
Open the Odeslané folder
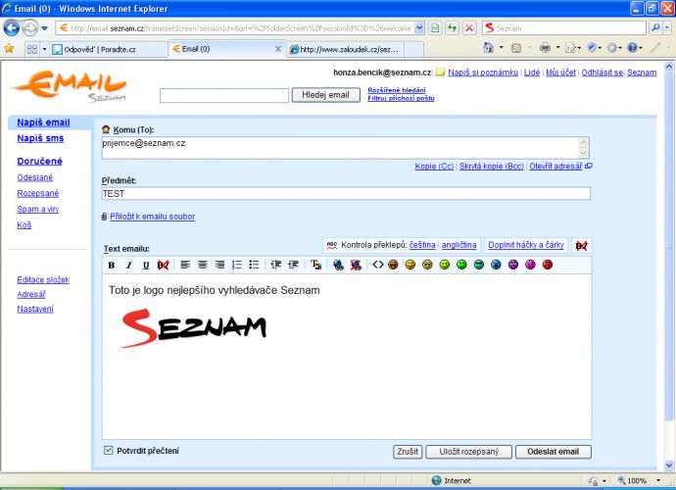(35, 177)
